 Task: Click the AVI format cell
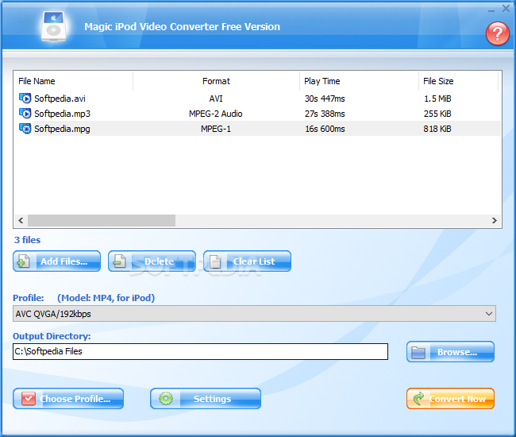tap(216, 99)
